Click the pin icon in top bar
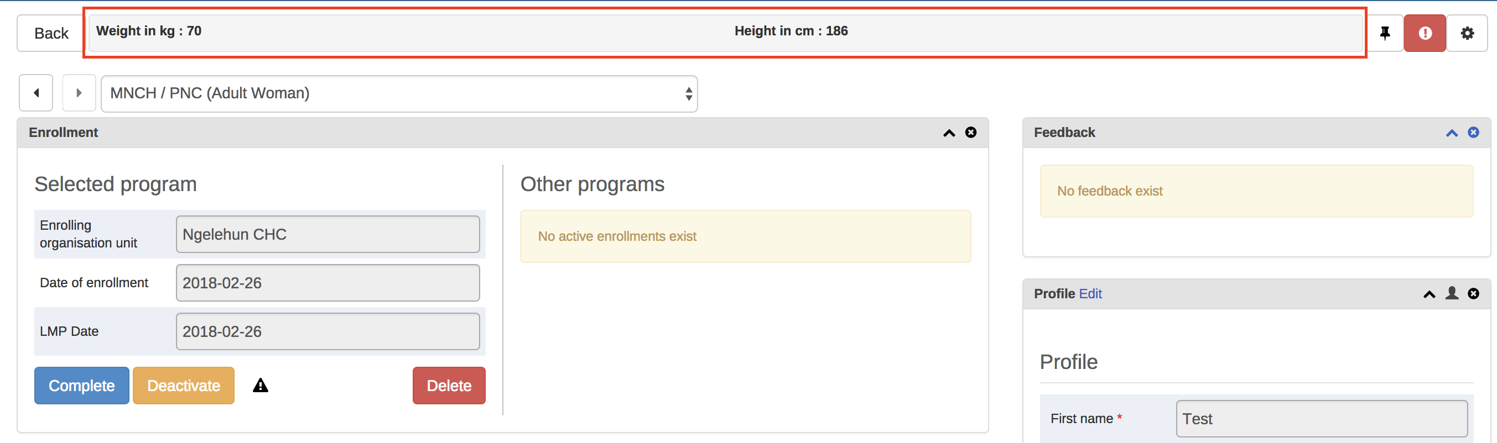The width and height of the screenshot is (1497, 443). [x=1385, y=33]
